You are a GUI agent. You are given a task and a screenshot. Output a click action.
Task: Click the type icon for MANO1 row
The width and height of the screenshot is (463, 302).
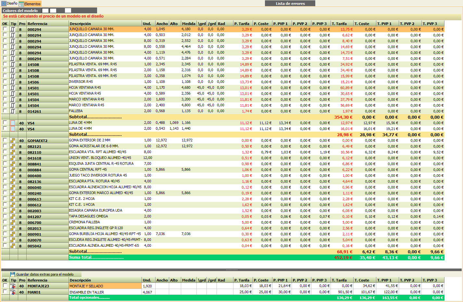(13, 292)
